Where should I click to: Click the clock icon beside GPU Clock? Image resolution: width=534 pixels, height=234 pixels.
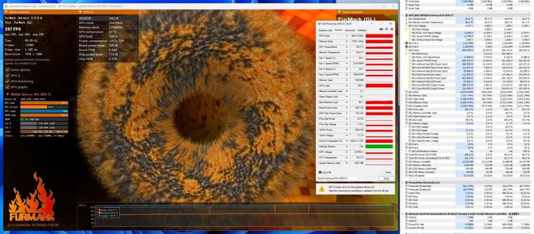click(406, 92)
